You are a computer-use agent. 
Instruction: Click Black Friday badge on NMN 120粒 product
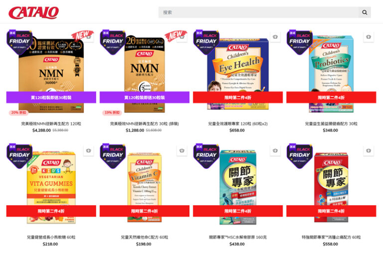tap(19, 42)
